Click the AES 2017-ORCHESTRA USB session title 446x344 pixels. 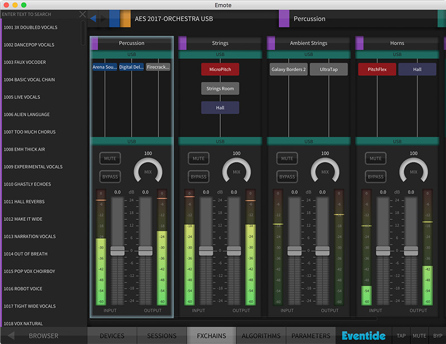click(x=174, y=19)
